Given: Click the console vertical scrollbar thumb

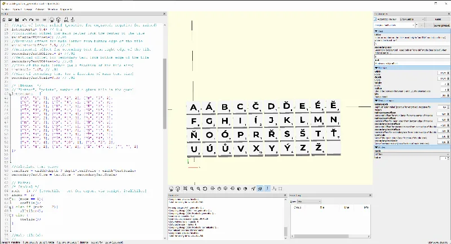Looking at the screenshot, I should [x=286, y=231].
